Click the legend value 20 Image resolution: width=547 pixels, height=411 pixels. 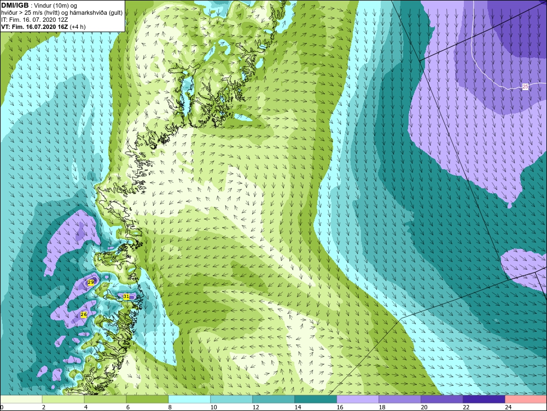(424, 407)
